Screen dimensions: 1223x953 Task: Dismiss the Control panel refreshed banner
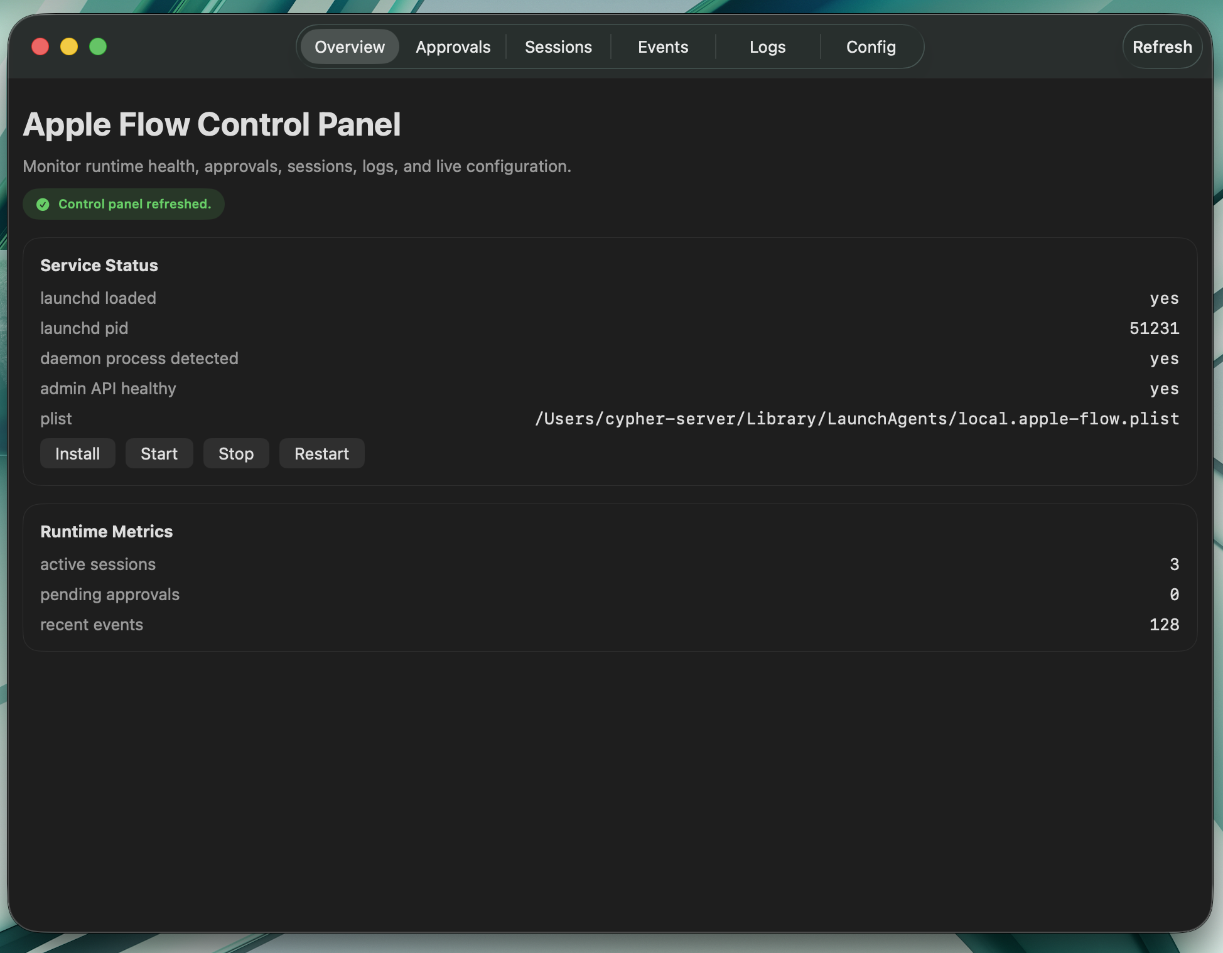tap(123, 203)
